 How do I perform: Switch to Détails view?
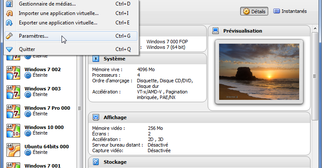click(254, 12)
